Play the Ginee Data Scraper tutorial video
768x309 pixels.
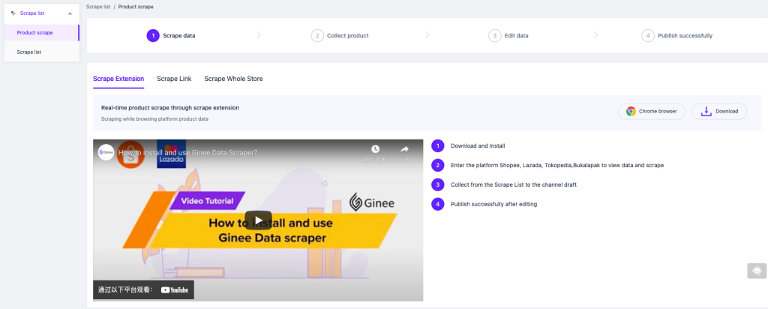258,220
